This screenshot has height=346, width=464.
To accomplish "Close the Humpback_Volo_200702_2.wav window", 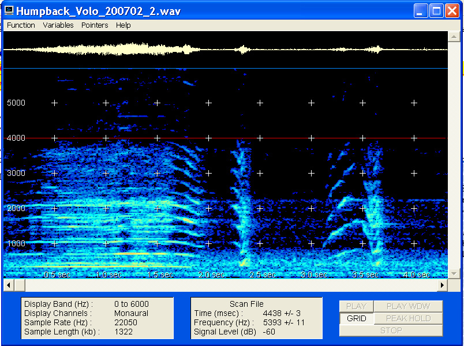I will pos(451,11).
